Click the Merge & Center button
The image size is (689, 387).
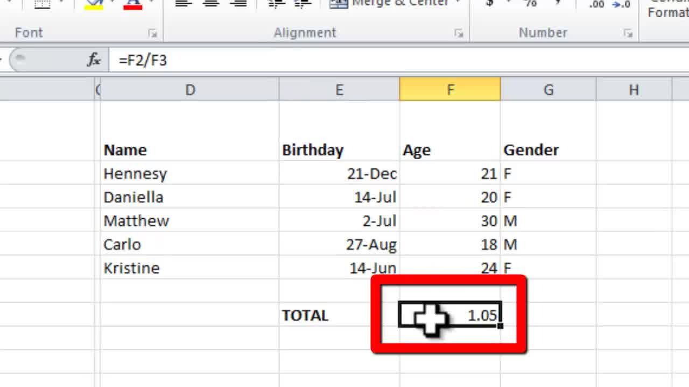[x=396, y=3]
